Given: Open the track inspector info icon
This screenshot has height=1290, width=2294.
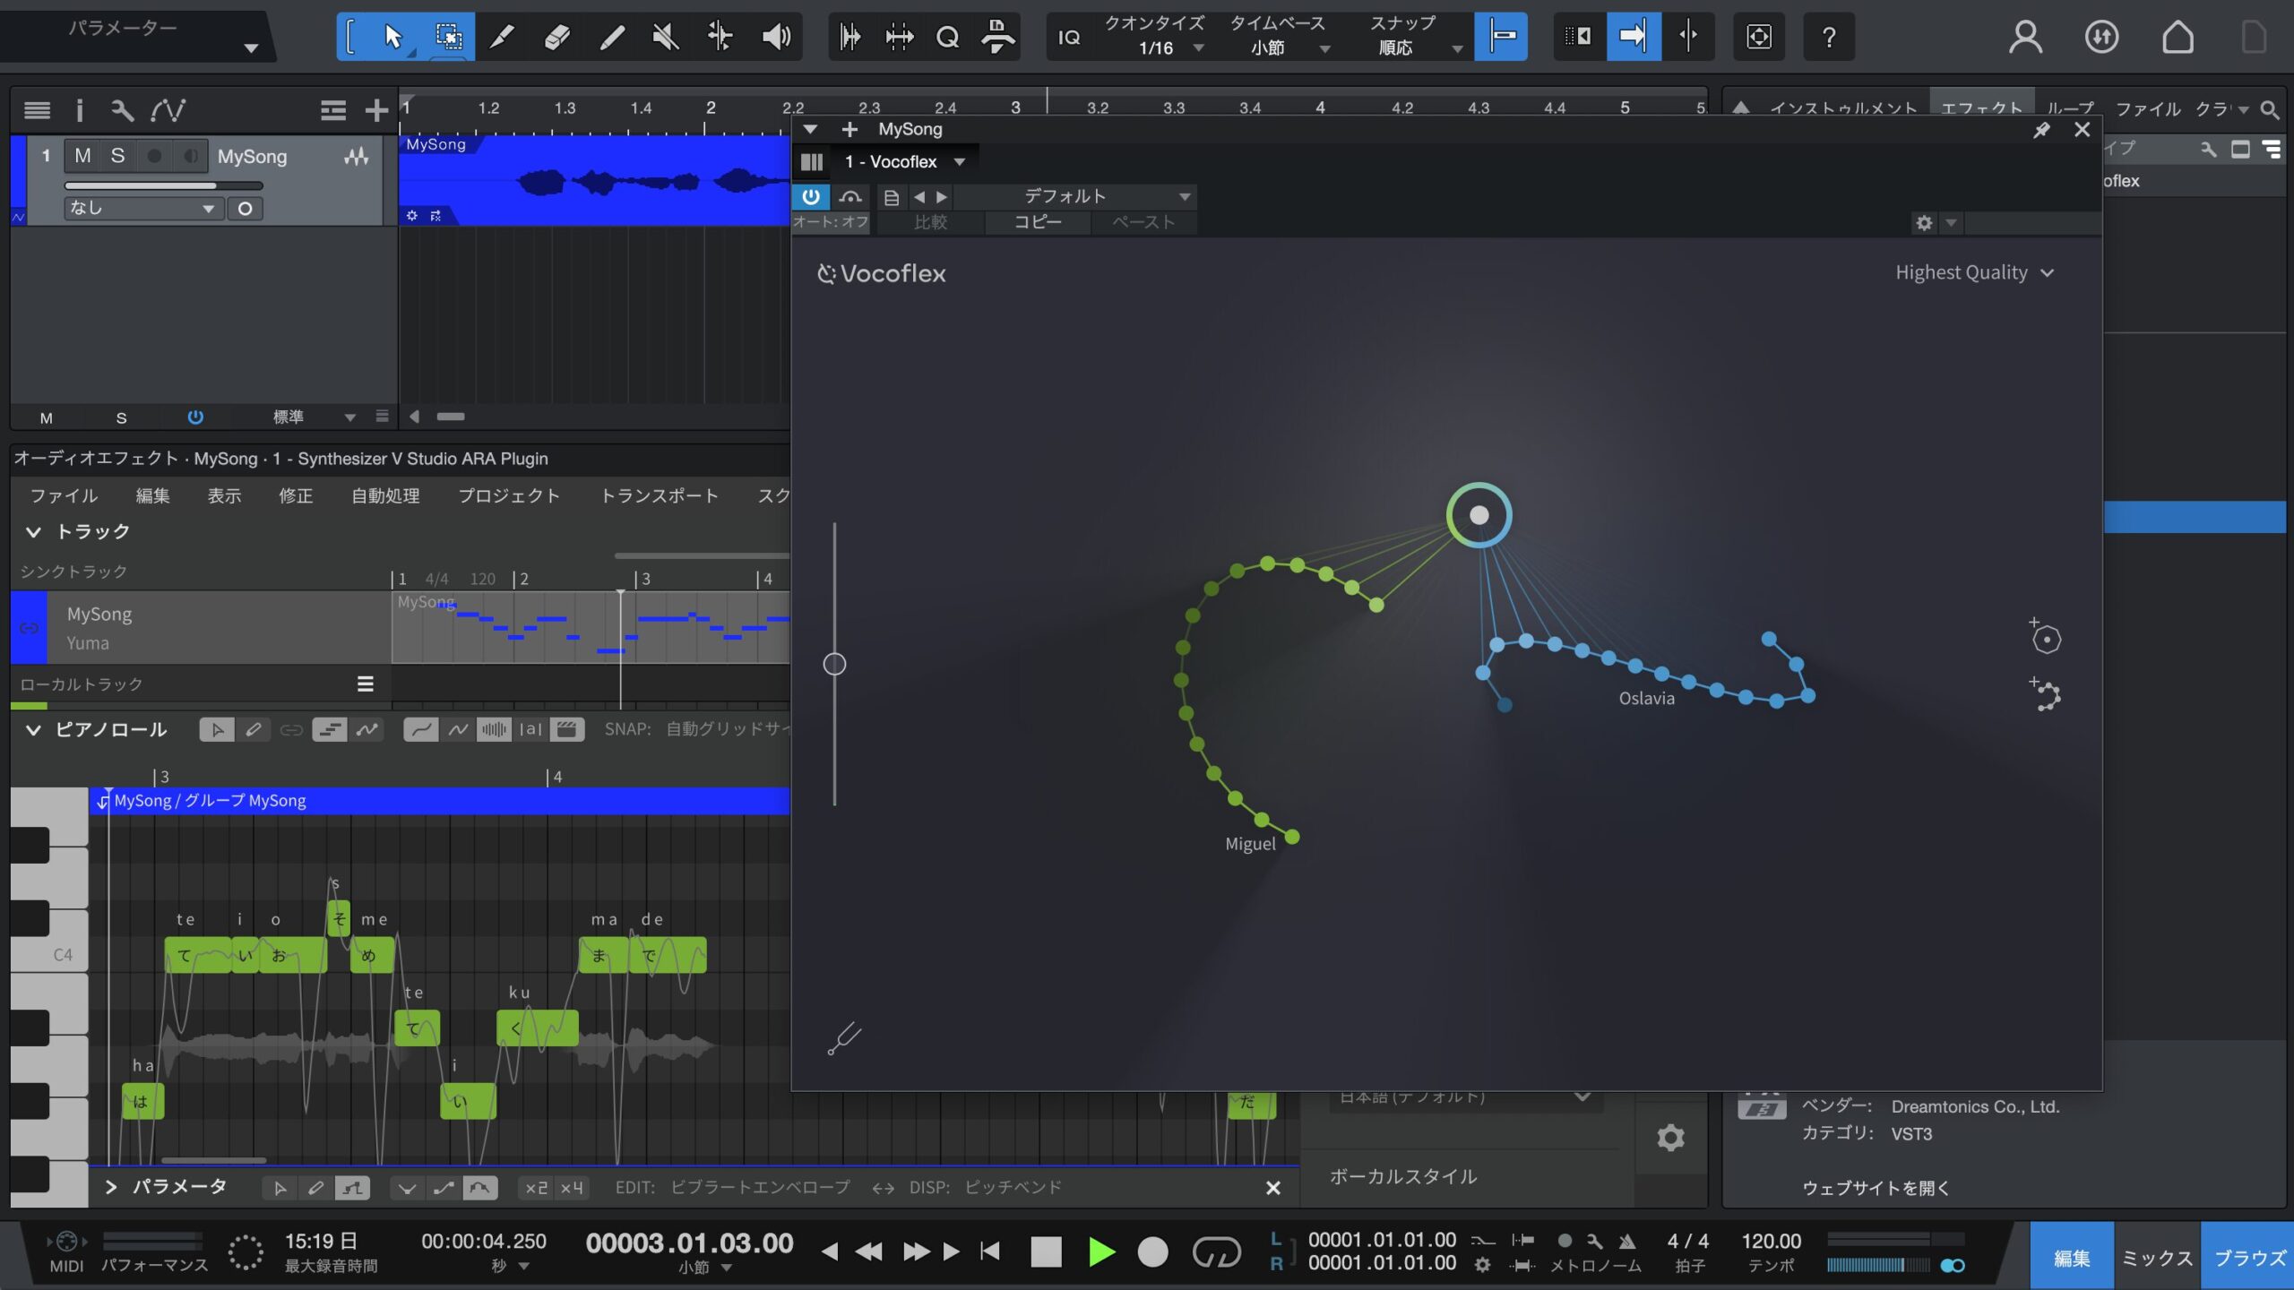Looking at the screenshot, I should coord(80,110).
